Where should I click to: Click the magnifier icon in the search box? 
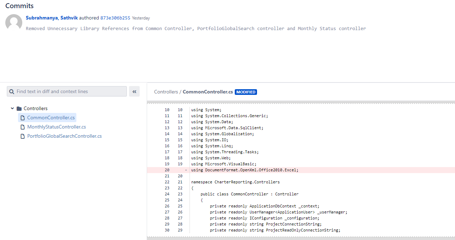12,91
